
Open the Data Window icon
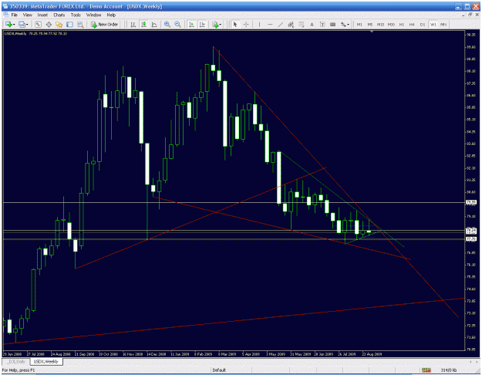pyautogui.click(x=49, y=24)
